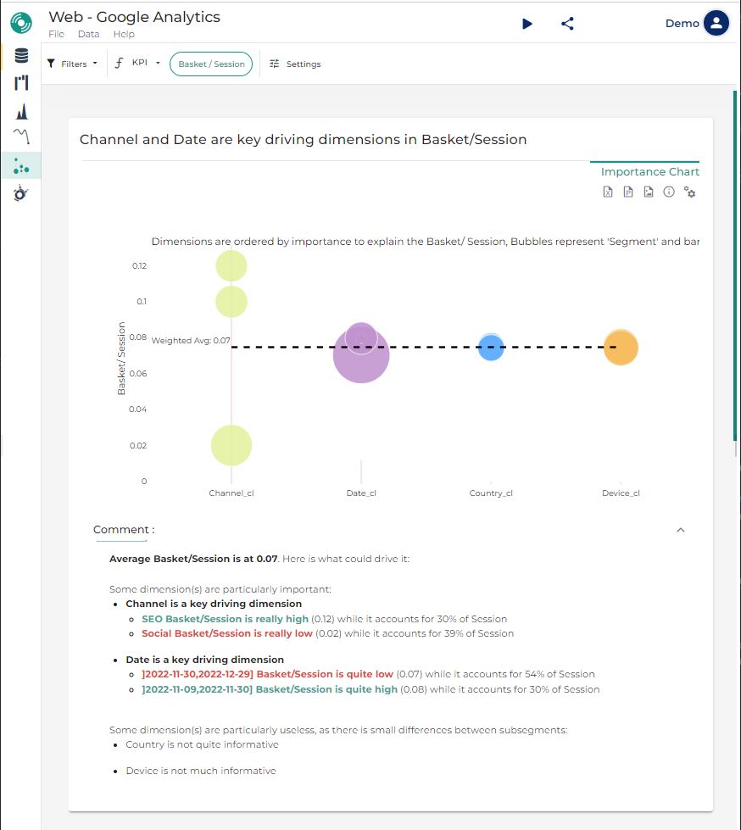Click the Date_cl axis label
Screen dimensions: 741x830
tap(361, 493)
